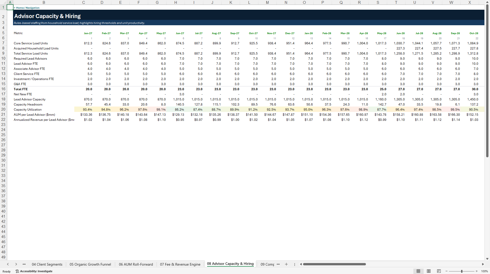Switch to Normal view
This screenshot has width=490, height=274.
tap(418, 271)
